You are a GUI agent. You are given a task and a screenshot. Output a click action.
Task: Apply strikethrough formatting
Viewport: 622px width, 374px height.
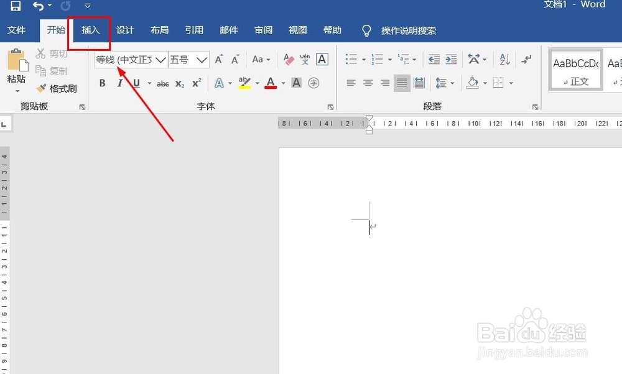[162, 83]
